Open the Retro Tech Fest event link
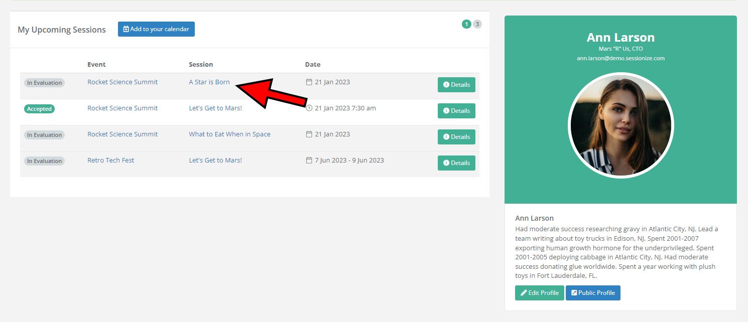Image resolution: width=748 pixels, height=322 pixels. 110,160
